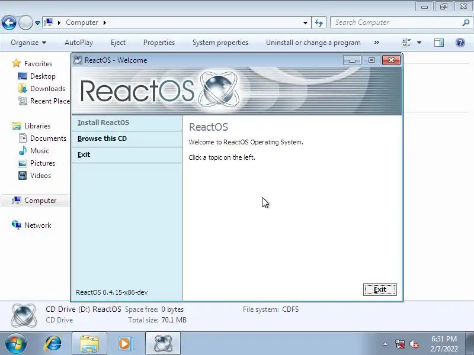The image size is (474, 355).
Task: Switch to ReactOS taskbar button
Action: pos(163,344)
